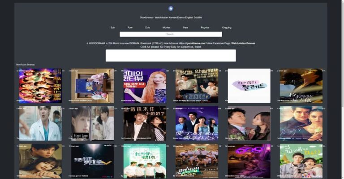Open the gooddrama.one new address link
The height and width of the screenshot is (179, 344).
coord(192,43)
